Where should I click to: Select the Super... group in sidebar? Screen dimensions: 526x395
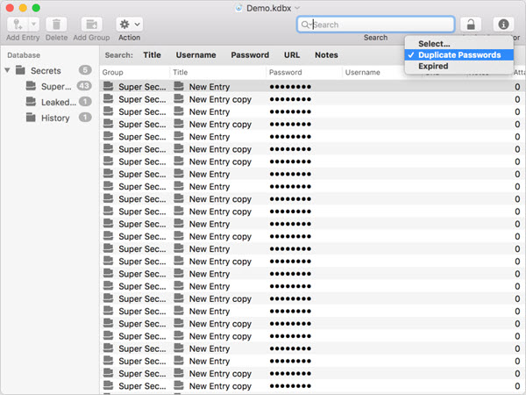click(x=48, y=86)
